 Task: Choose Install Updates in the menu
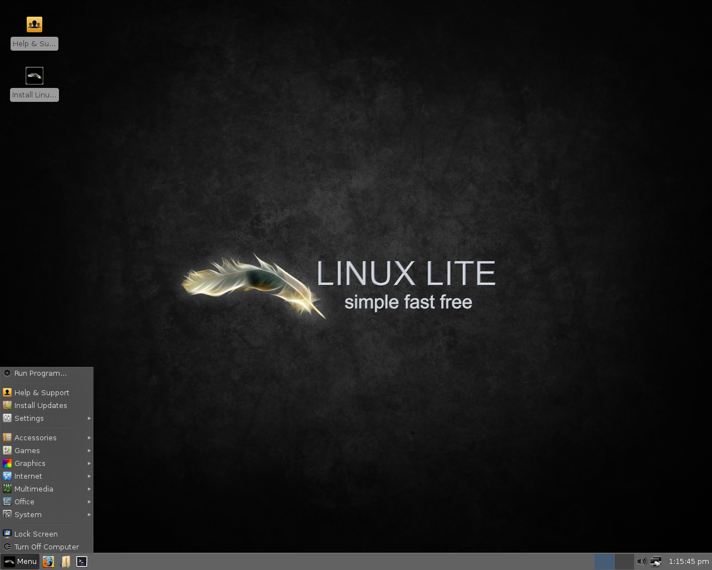[x=47, y=405]
